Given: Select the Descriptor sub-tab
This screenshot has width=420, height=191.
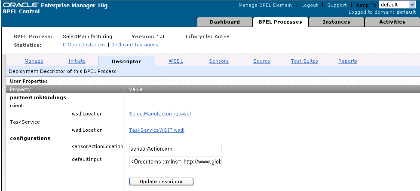Looking at the screenshot, I should pyautogui.click(x=126, y=61).
